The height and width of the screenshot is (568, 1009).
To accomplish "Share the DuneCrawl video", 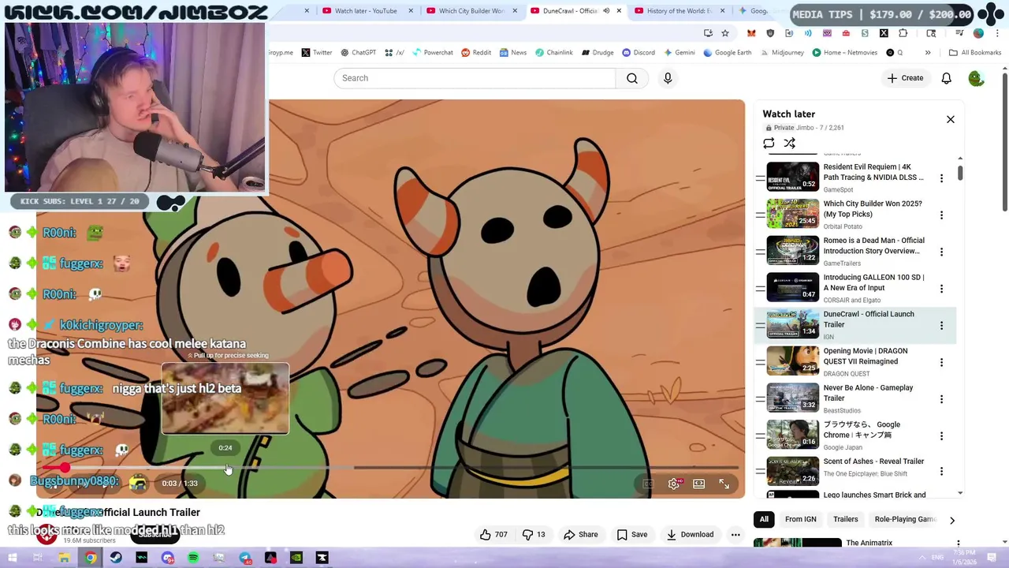I will pyautogui.click(x=580, y=534).
